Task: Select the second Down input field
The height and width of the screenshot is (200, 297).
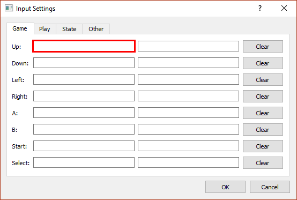Action: tap(188, 63)
